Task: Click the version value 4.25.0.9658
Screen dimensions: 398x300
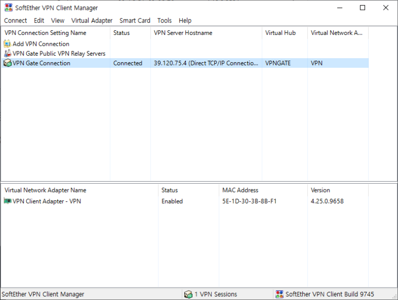Action: click(327, 201)
